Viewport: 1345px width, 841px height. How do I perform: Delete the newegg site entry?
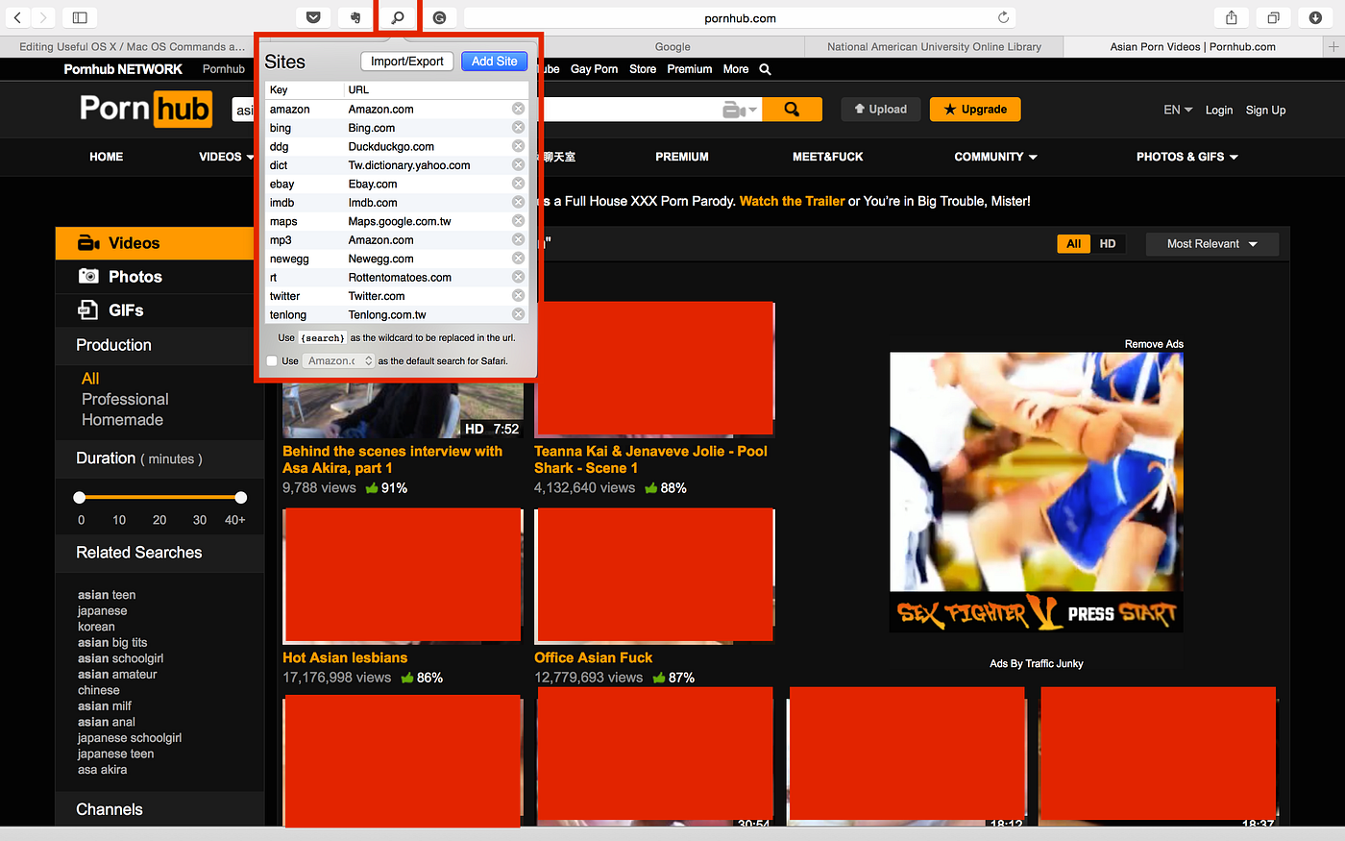click(518, 258)
